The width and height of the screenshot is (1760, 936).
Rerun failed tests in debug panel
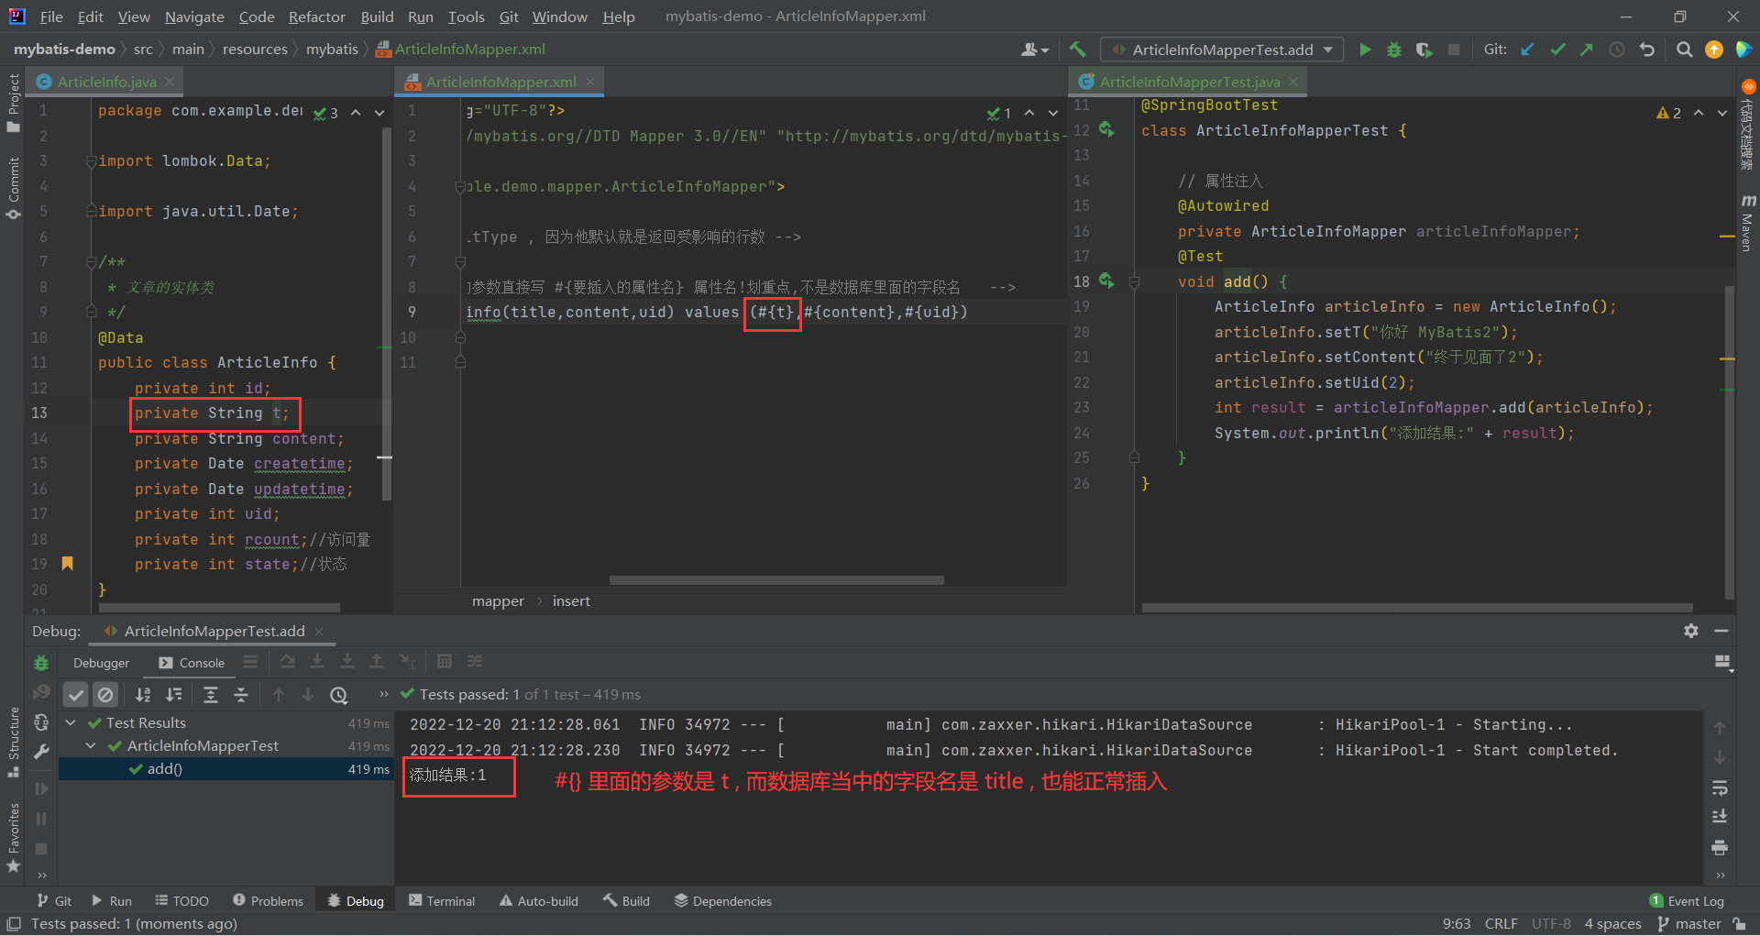[41, 693]
